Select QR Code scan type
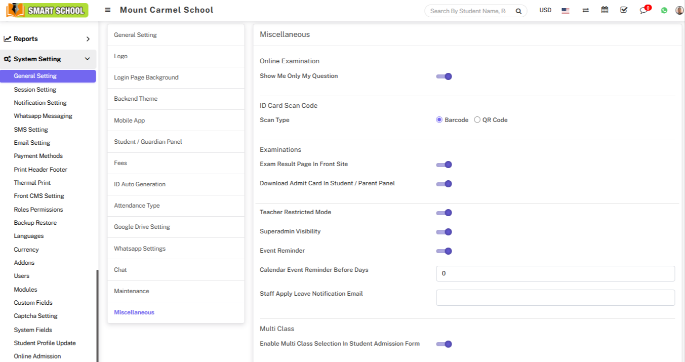The width and height of the screenshot is (685, 362). click(477, 120)
